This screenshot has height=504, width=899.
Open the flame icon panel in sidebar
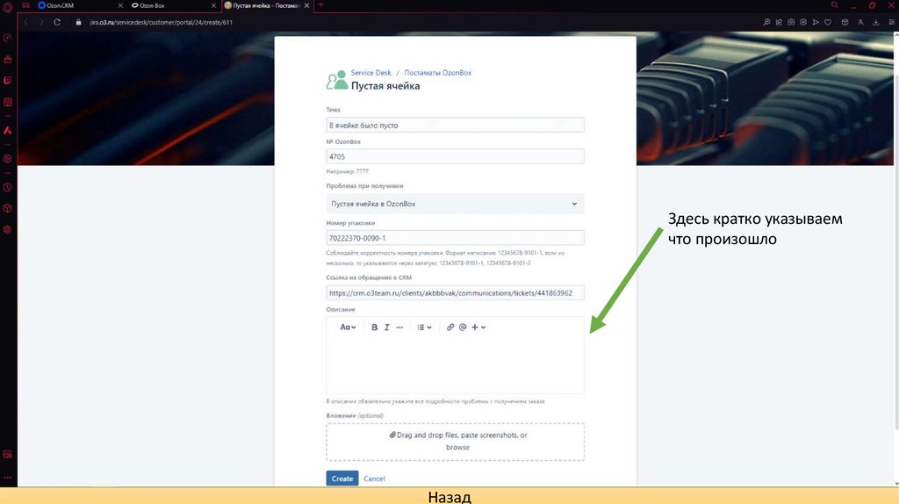click(7, 131)
